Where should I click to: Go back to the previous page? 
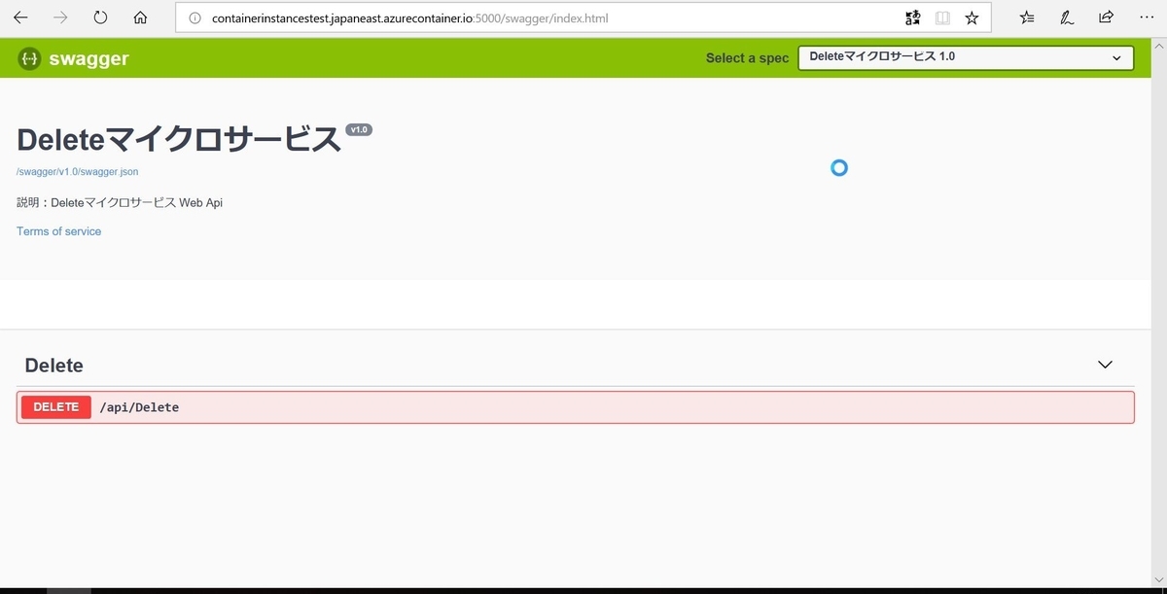(x=19, y=17)
